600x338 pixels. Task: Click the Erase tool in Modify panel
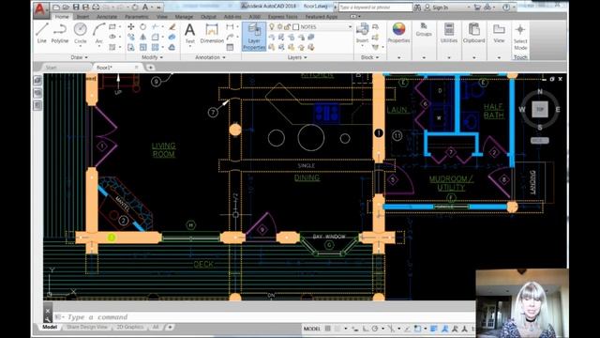172,27
